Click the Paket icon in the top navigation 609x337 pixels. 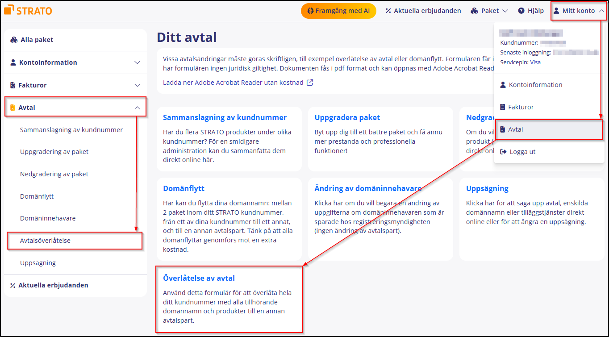474,10
